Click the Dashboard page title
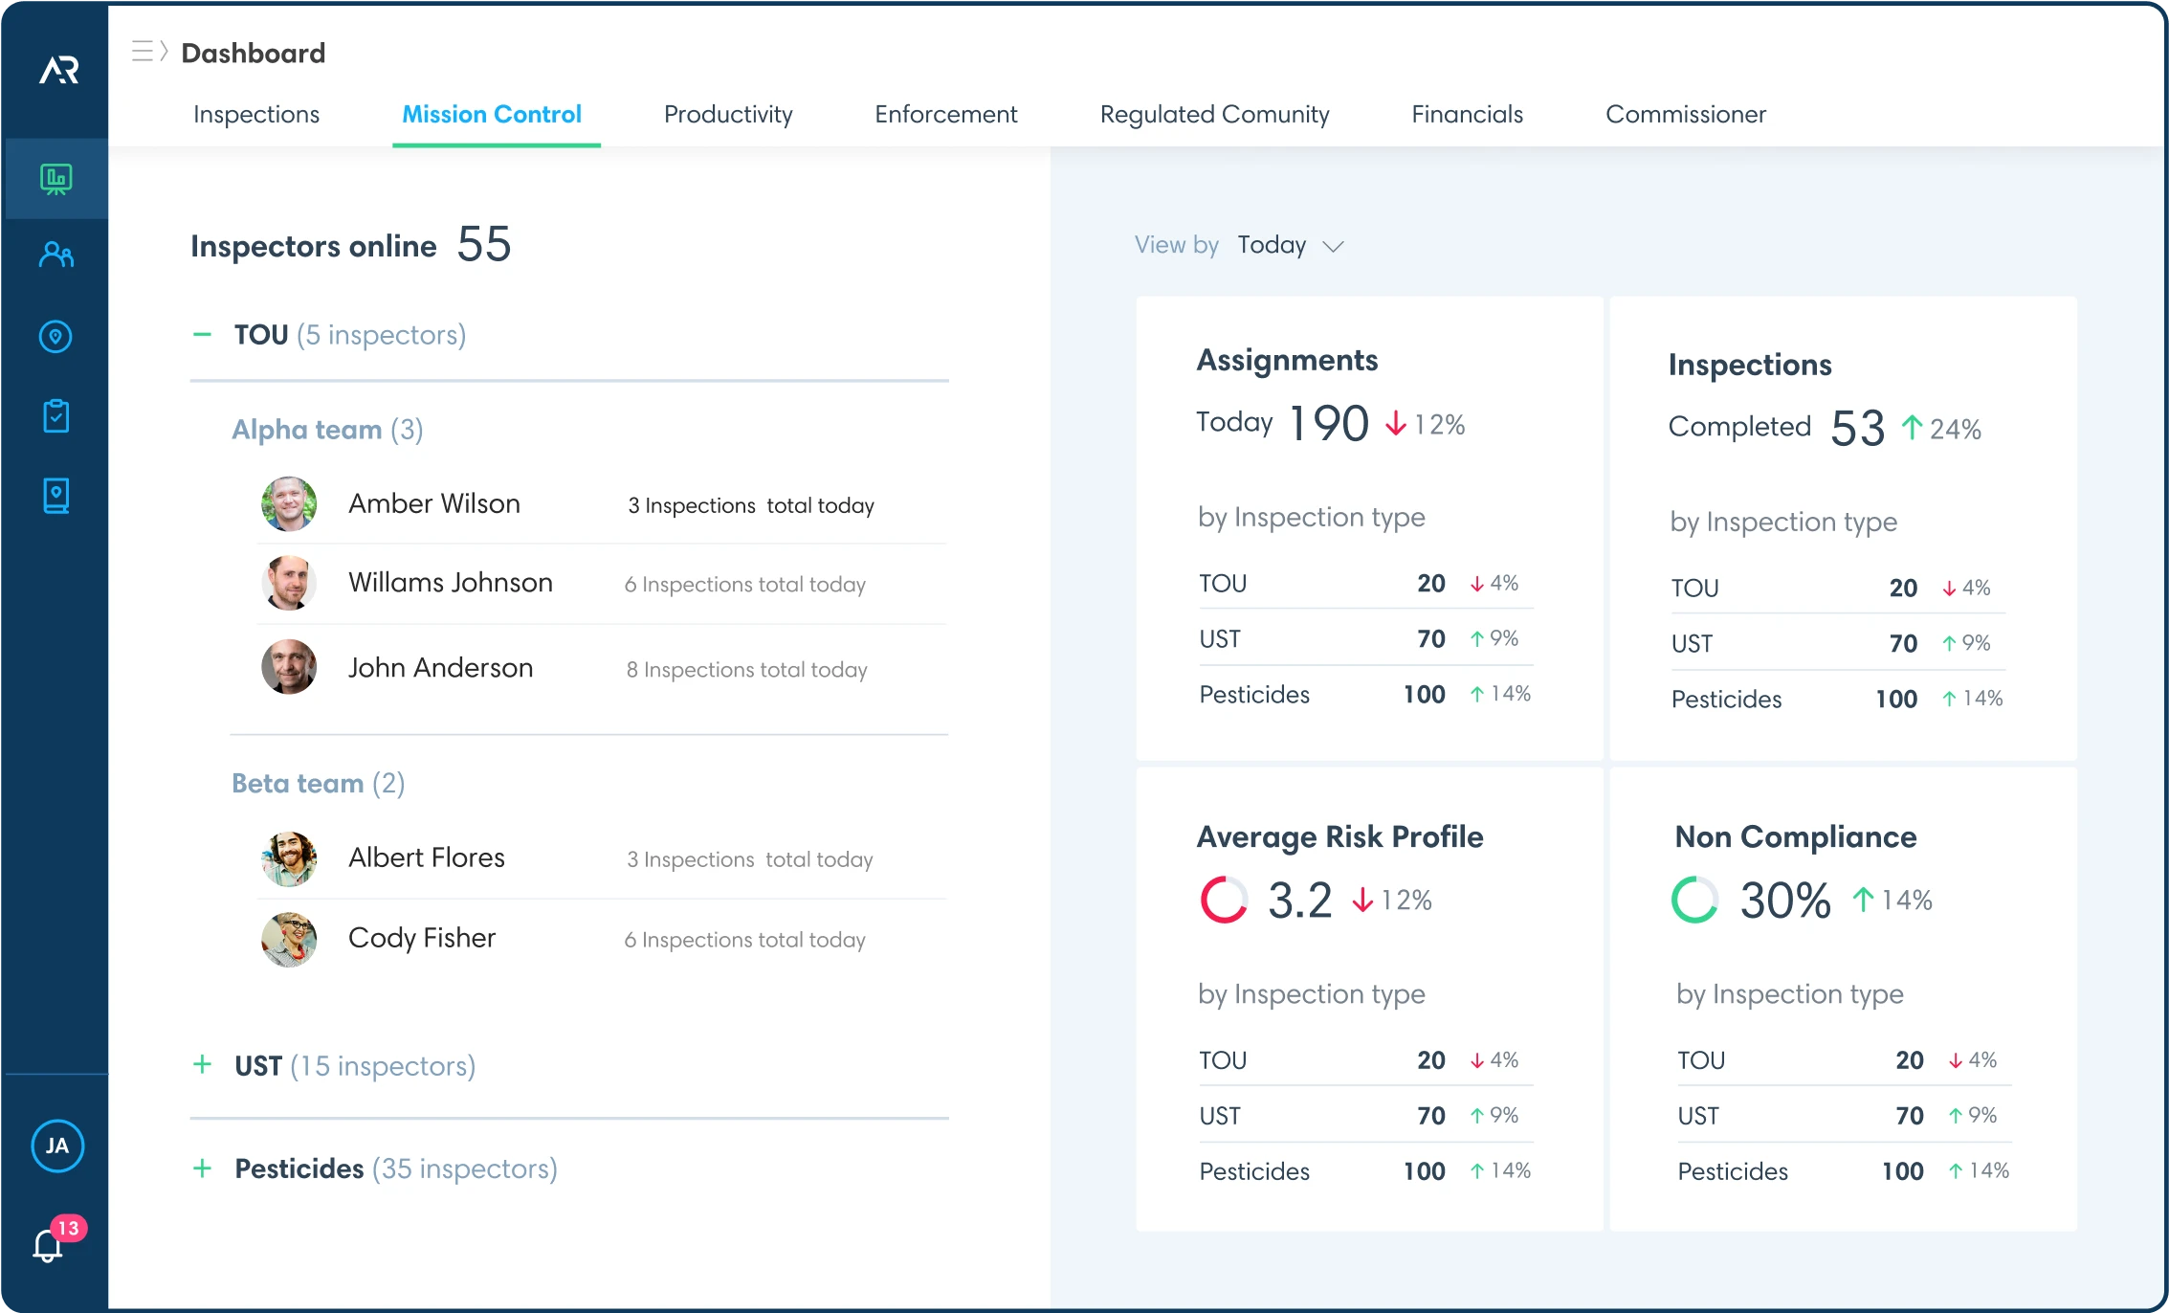Image resolution: width=2169 pixels, height=1313 pixels. click(254, 53)
